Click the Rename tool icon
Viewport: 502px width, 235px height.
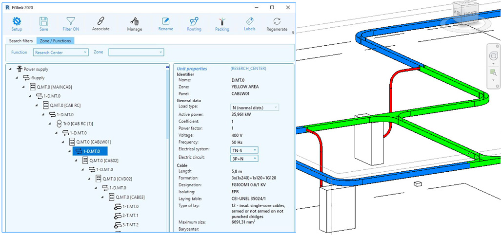pyautogui.click(x=166, y=21)
